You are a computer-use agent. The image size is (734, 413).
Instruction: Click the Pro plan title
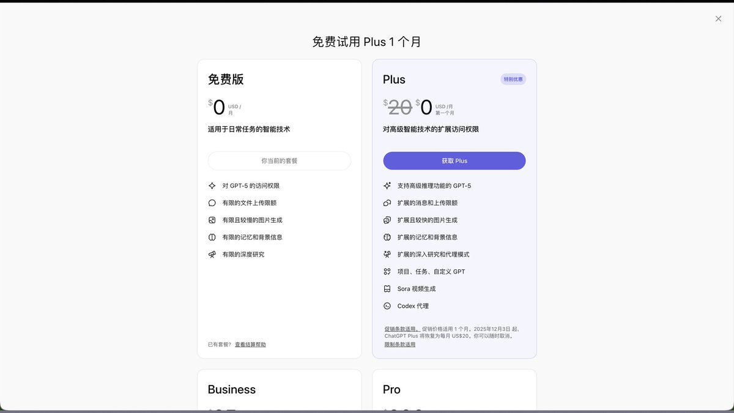pos(391,390)
